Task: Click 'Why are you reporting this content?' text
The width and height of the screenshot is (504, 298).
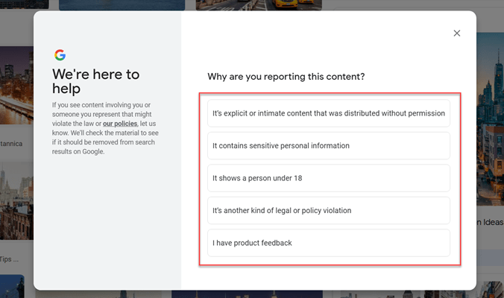Action: [x=286, y=77]
